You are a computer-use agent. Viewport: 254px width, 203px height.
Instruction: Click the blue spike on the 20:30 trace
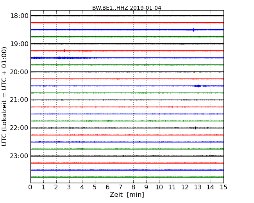pyautogui.click(x=199, y=86)
